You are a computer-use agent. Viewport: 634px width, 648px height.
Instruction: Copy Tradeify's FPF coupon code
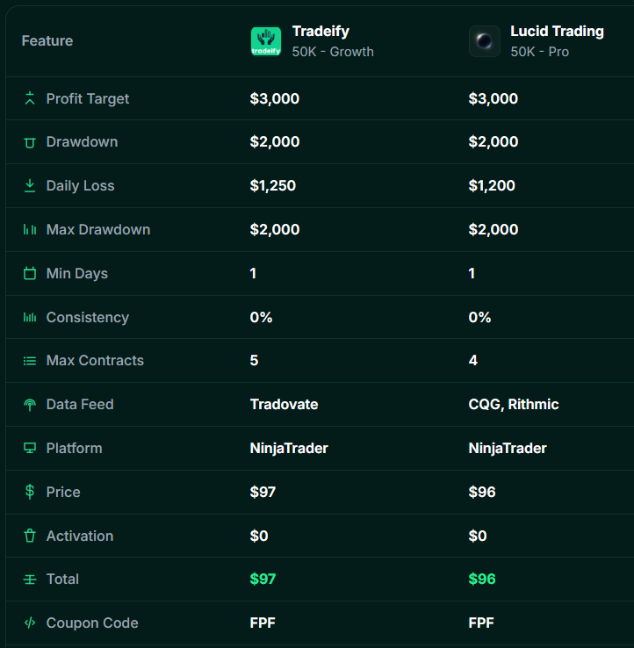[263, 623]
